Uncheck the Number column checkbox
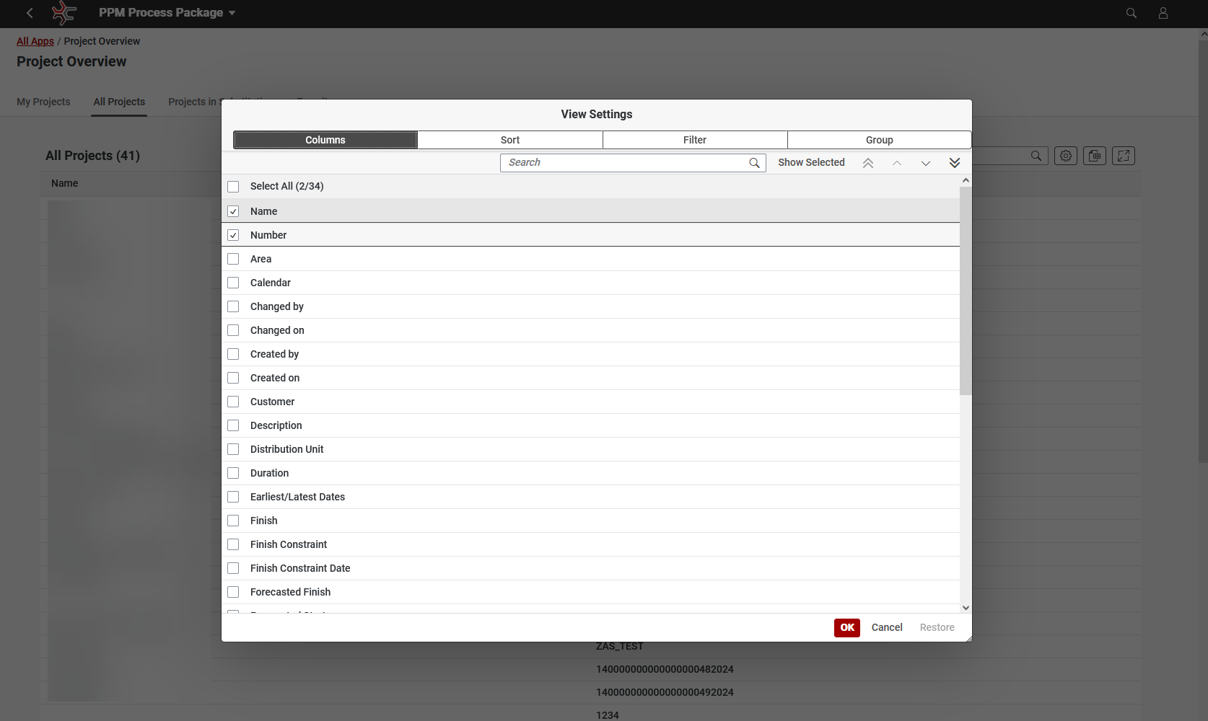Screen dimensions: 1208x721 click(x=233, y=235)
